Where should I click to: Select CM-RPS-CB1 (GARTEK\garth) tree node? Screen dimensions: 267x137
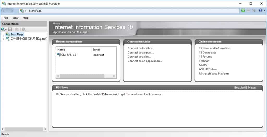click(x=29, y=39)
